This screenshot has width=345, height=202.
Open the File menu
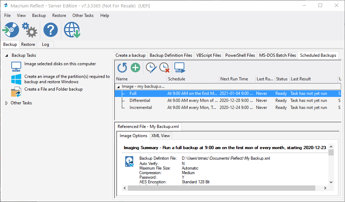click(7, 16)
